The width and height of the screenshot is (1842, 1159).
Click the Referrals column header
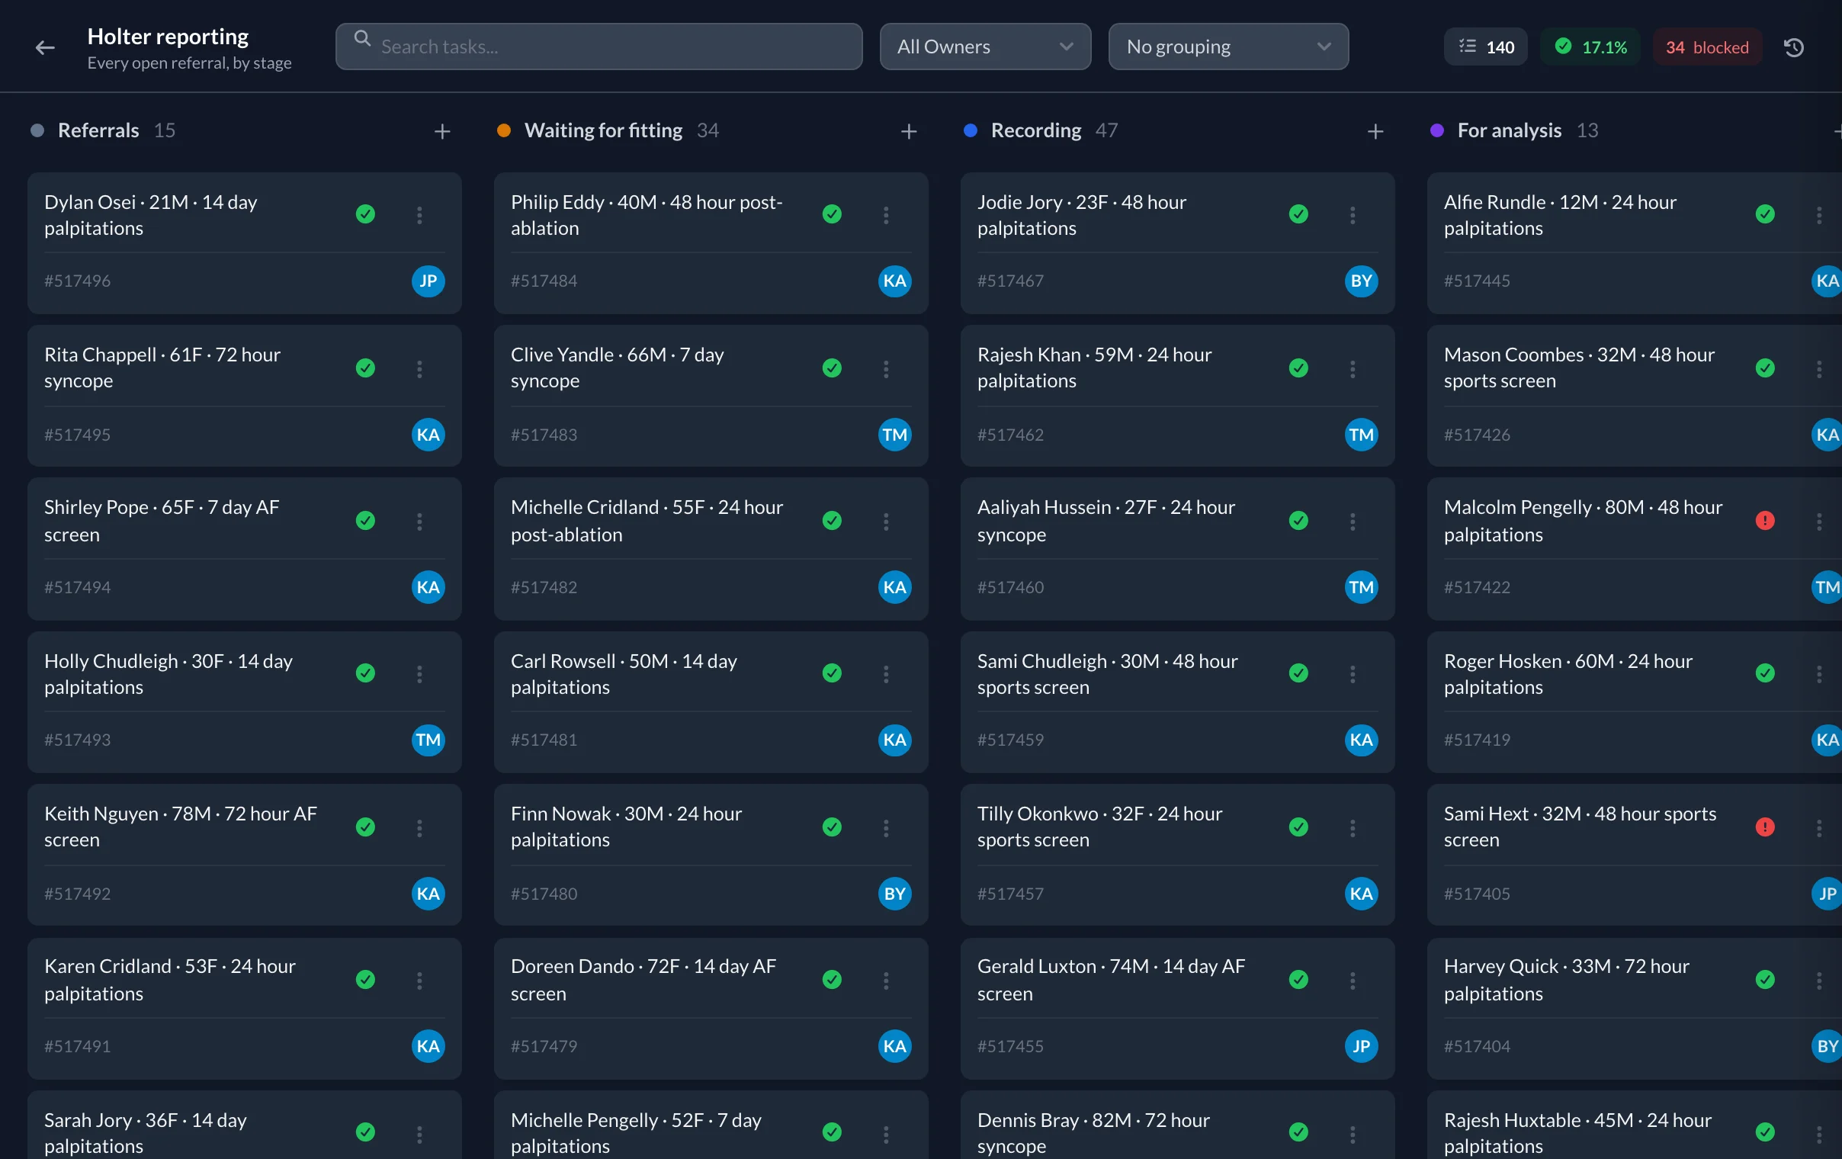pos(98,131)
